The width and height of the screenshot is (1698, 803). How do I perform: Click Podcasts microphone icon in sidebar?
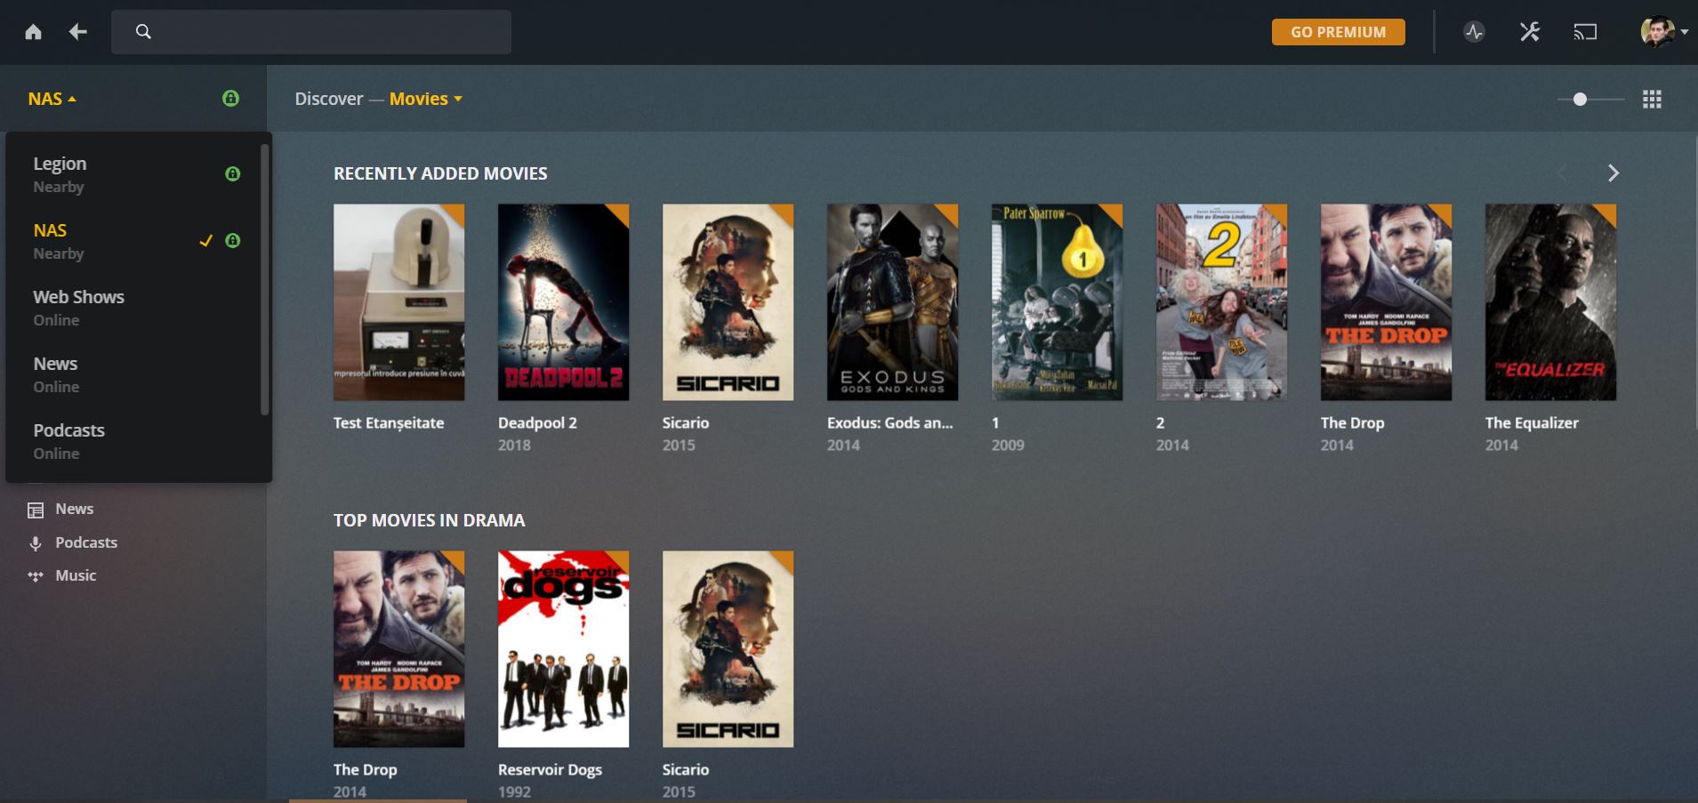[36, 543]
